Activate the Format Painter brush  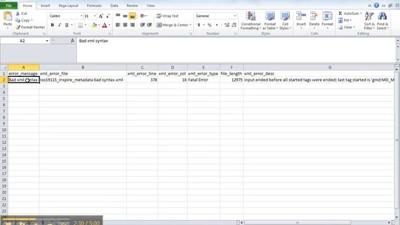click(x=30, y=27)
